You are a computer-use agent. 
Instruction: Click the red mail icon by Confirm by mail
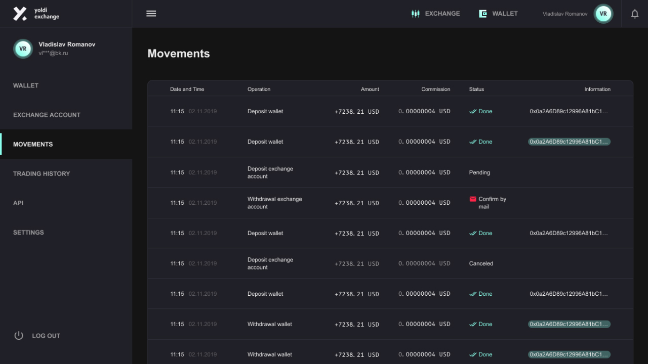[x=473, y=199]
